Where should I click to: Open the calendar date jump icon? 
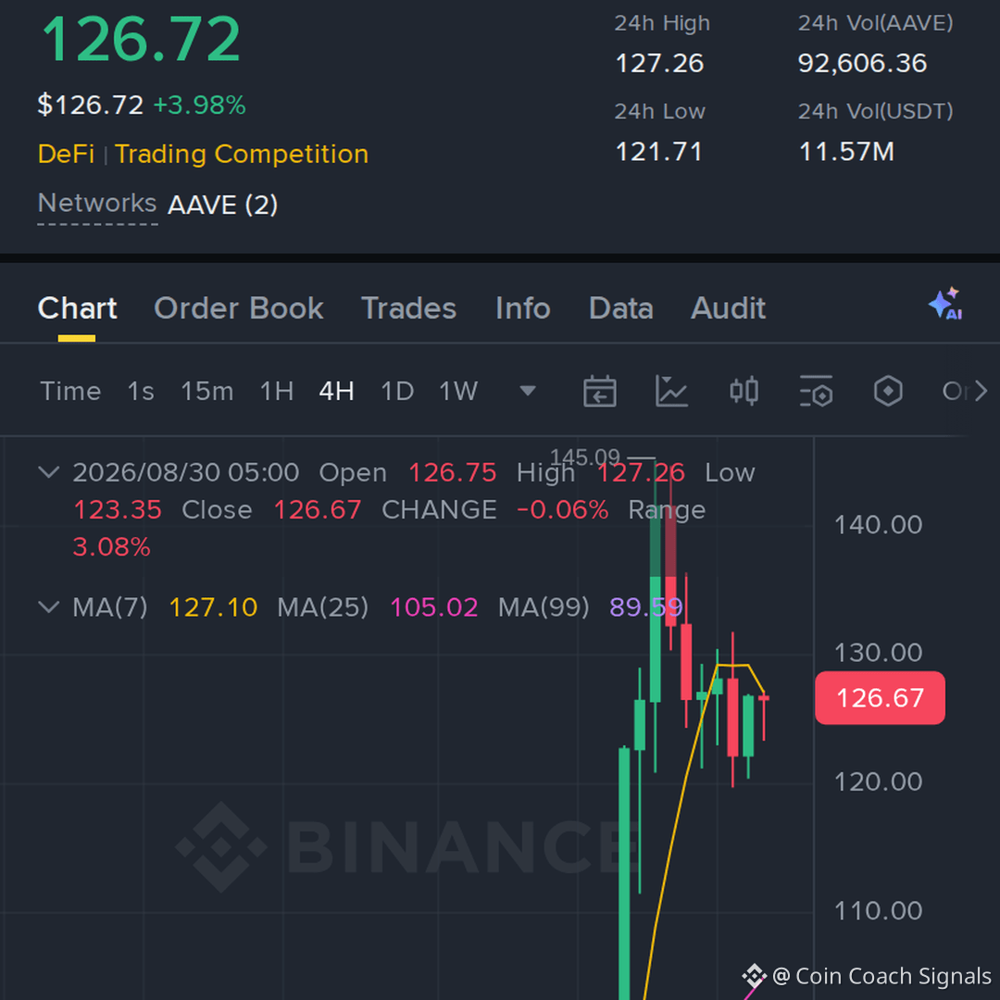coord(599,391)
